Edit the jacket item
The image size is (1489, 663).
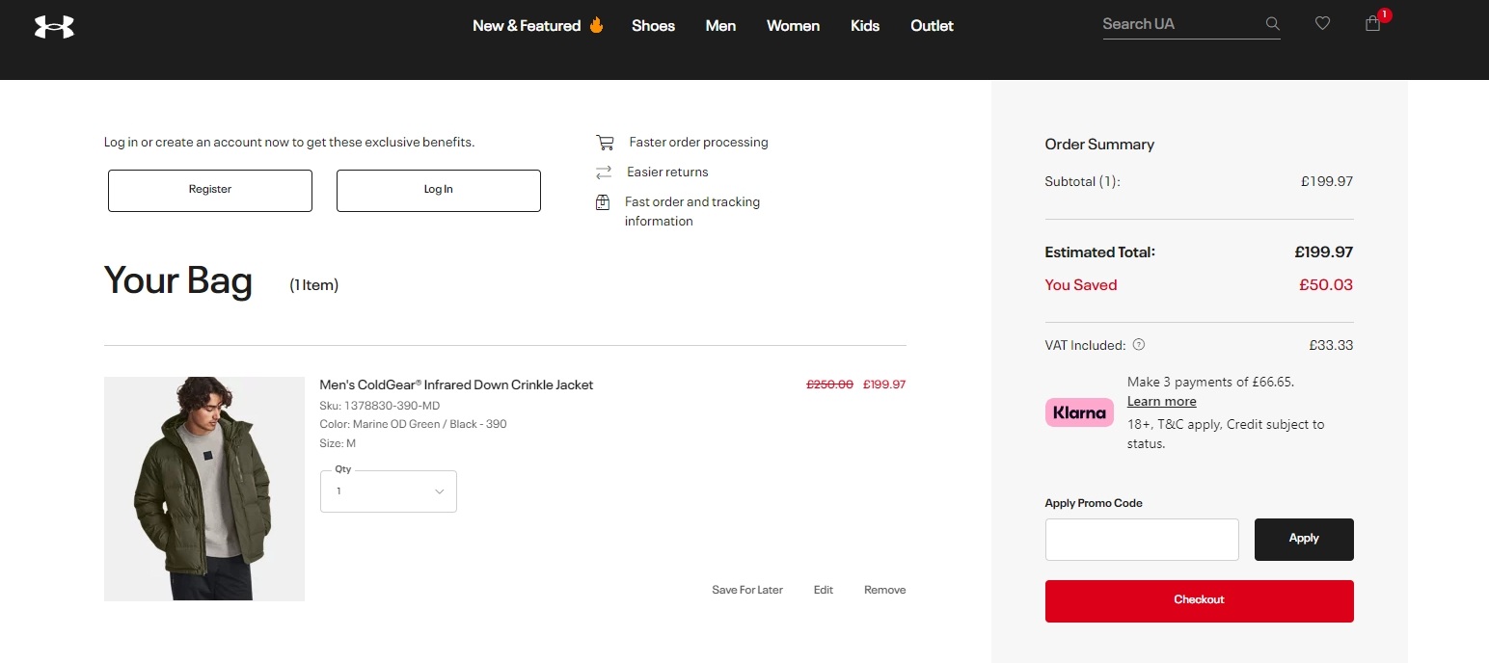click(x=824, y=590)
